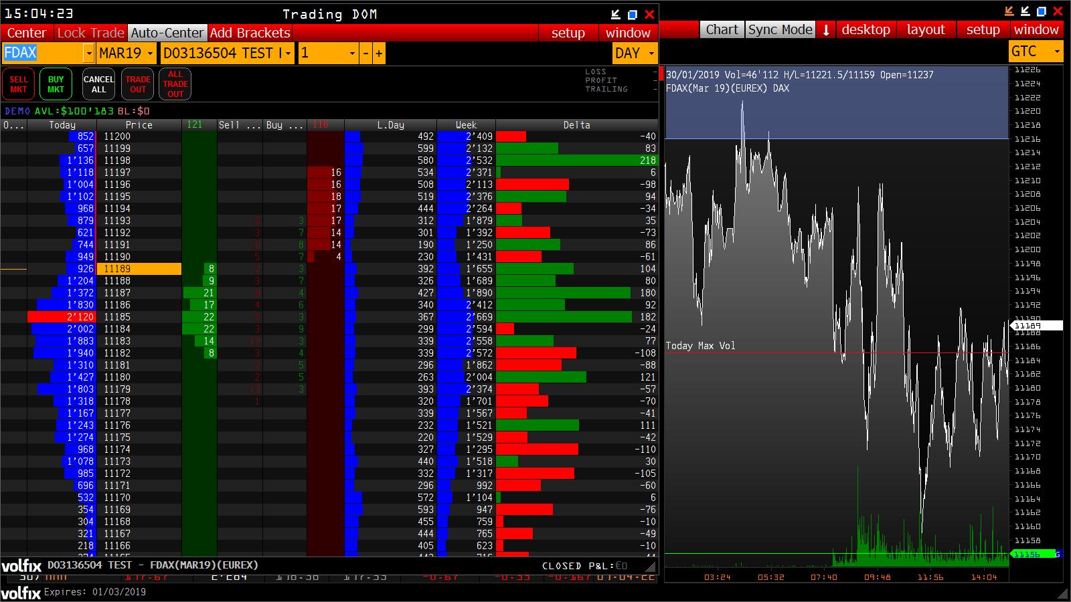Click the 11170 price cell
This screenshot has height=602, width=1071.
[139, 498]
